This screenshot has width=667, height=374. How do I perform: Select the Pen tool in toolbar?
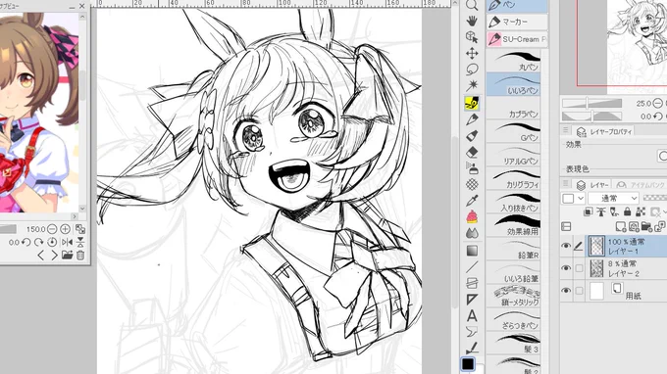(x=472, y=119)
